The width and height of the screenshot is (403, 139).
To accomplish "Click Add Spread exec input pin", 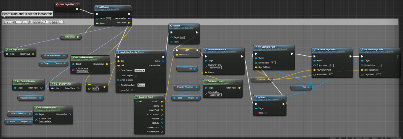I will click(97, 14).
